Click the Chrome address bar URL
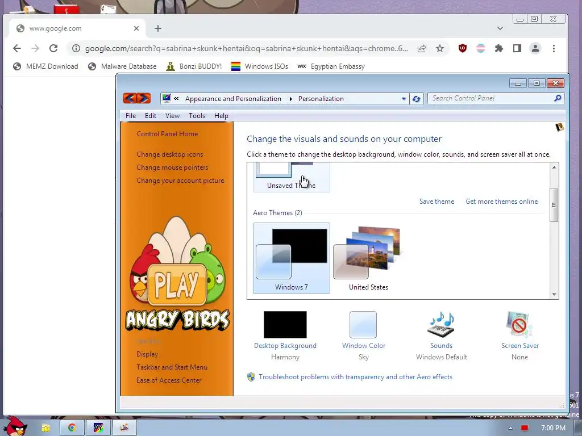Screen dimensions: 582x436 point(246,49)
